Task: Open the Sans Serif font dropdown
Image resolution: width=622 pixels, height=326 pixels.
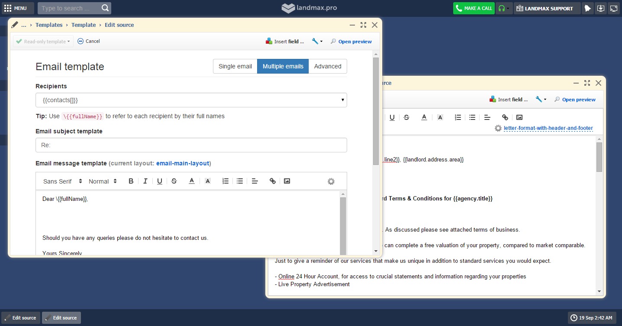Action: tap(63, 181)
